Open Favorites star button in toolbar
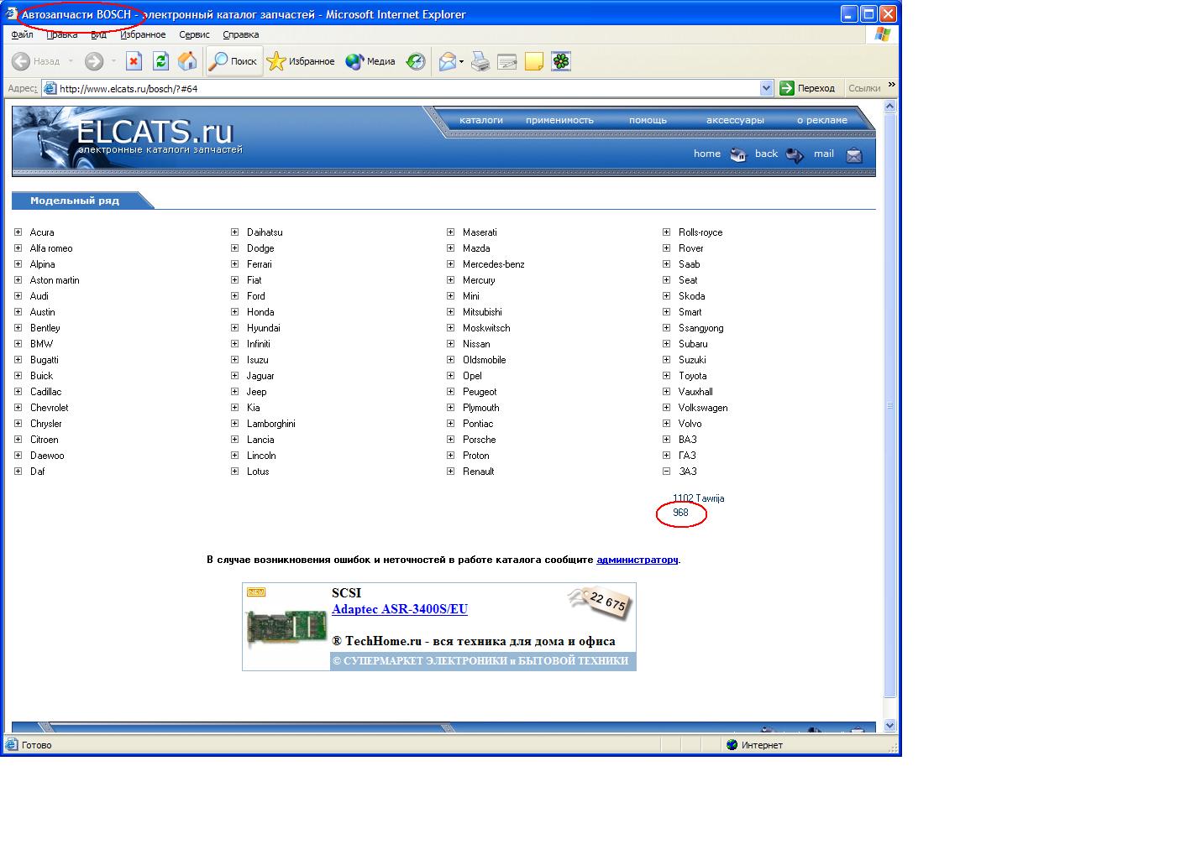The height and width of the screenshot is (860, 1191). coord(301,61)
